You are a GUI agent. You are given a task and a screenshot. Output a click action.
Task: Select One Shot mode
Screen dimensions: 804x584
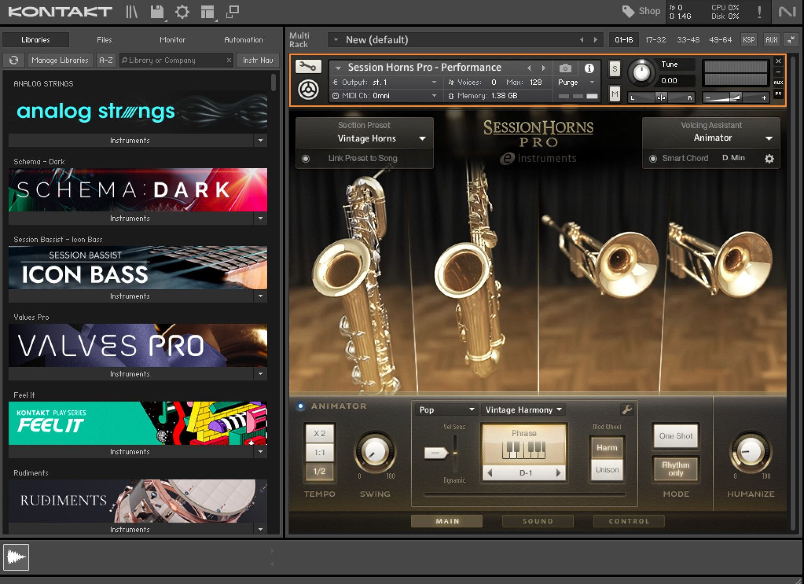click(675, 435)
